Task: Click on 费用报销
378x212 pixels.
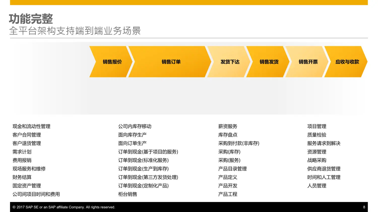Action: (x=22, y=160)
